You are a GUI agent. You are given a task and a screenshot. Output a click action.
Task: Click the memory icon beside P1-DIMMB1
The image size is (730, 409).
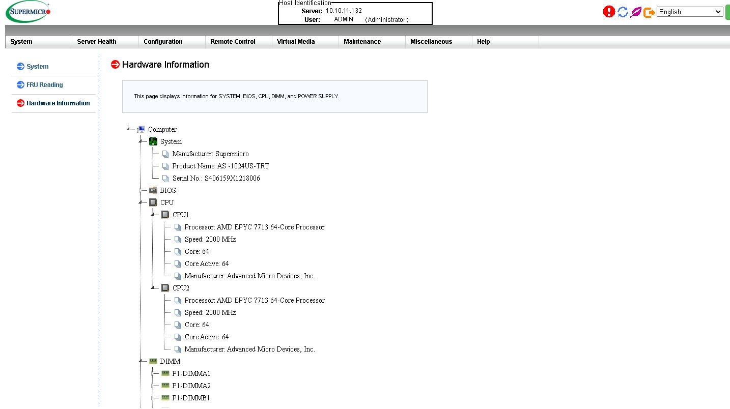[165, 398]
